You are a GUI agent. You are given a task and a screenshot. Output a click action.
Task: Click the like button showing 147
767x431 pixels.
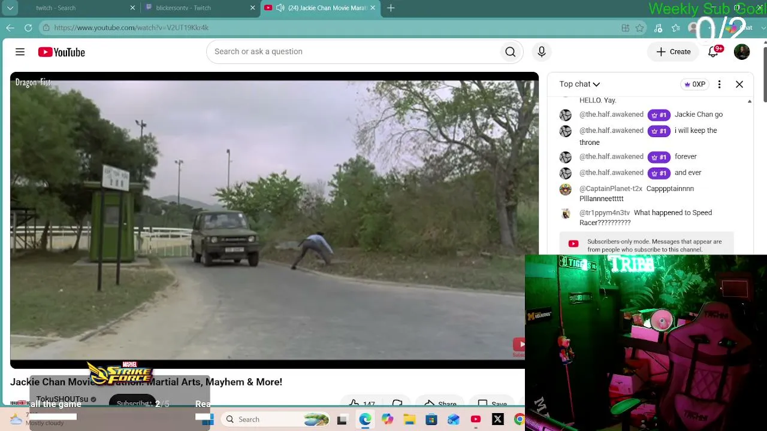click(x=362, y=404)
